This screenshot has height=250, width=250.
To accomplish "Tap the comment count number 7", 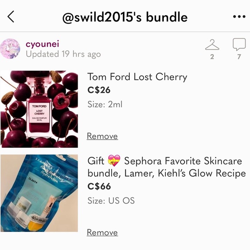I will point(239,56).
